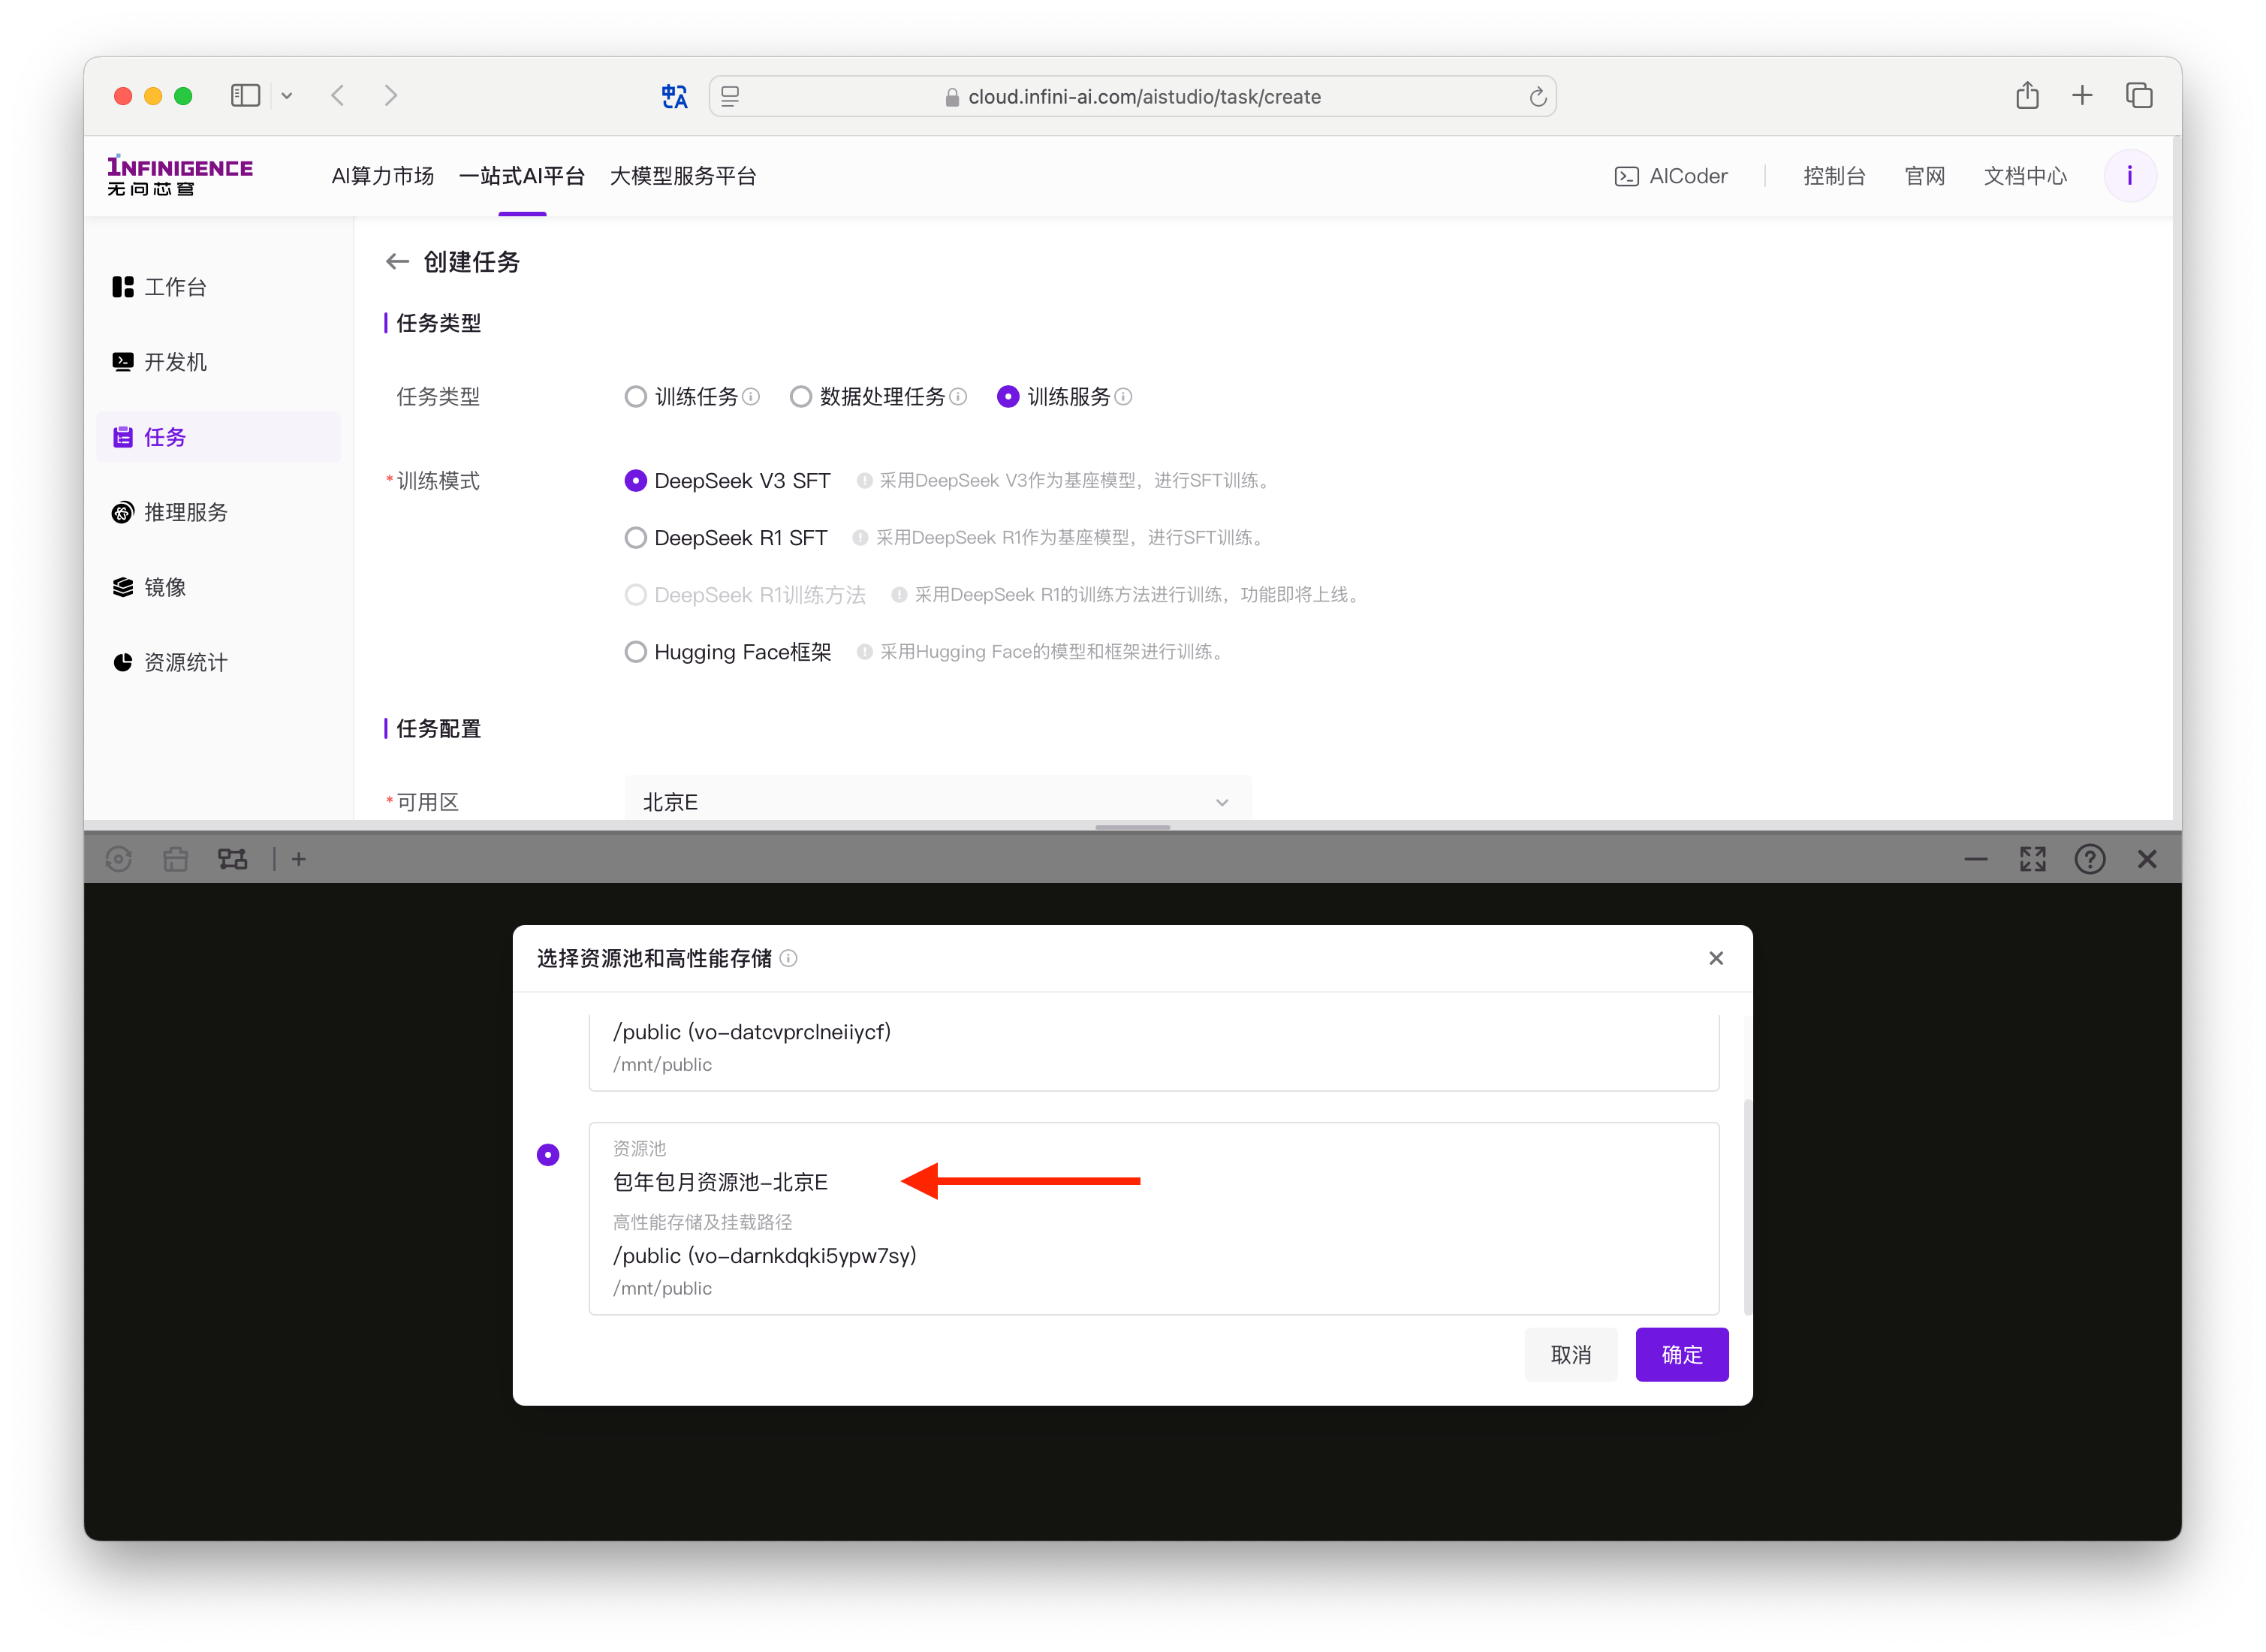Expand the lower panel to fullscreen
Image resolution: width=2266 pixels, height=1652 pixels.
(x=2032, y=859)
